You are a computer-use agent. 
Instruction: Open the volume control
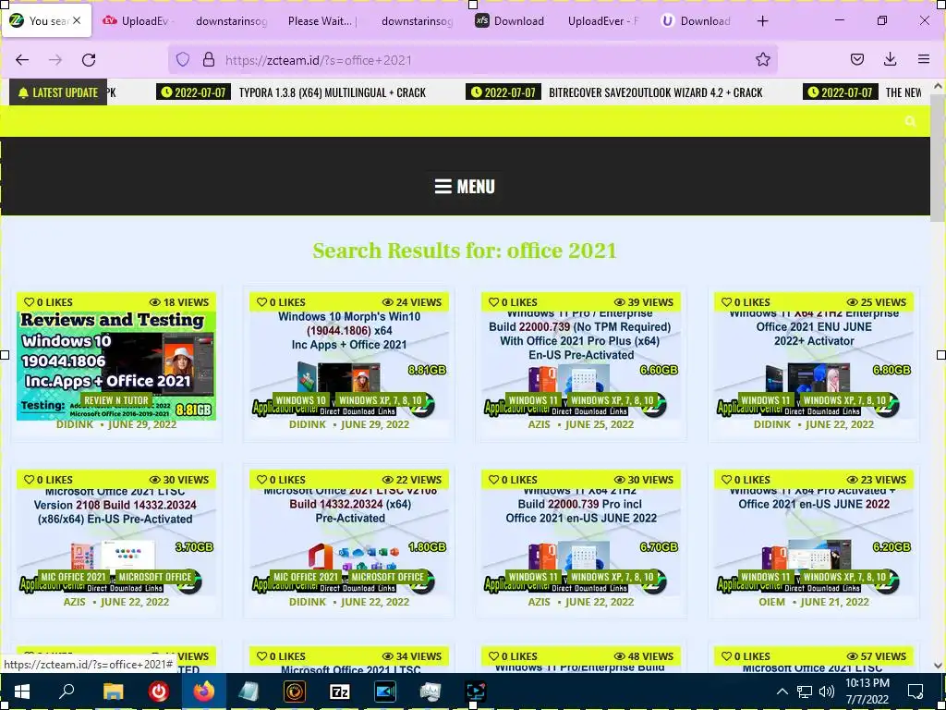[x=827, y=692]
